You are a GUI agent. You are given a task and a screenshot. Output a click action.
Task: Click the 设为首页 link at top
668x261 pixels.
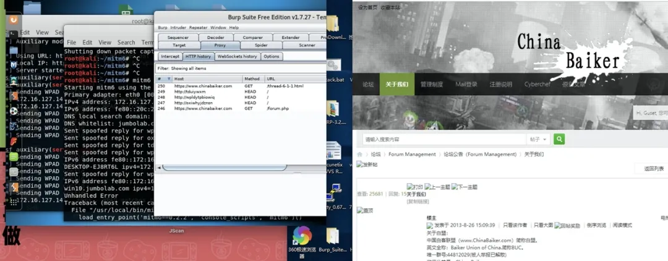367,7
